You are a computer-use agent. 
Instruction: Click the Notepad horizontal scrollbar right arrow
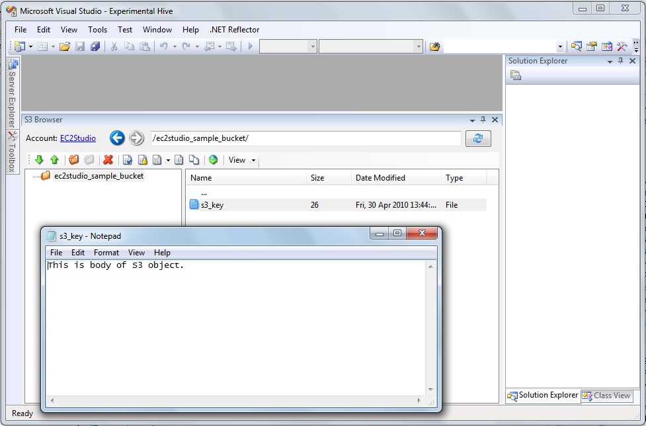click(x=419, y=400)
